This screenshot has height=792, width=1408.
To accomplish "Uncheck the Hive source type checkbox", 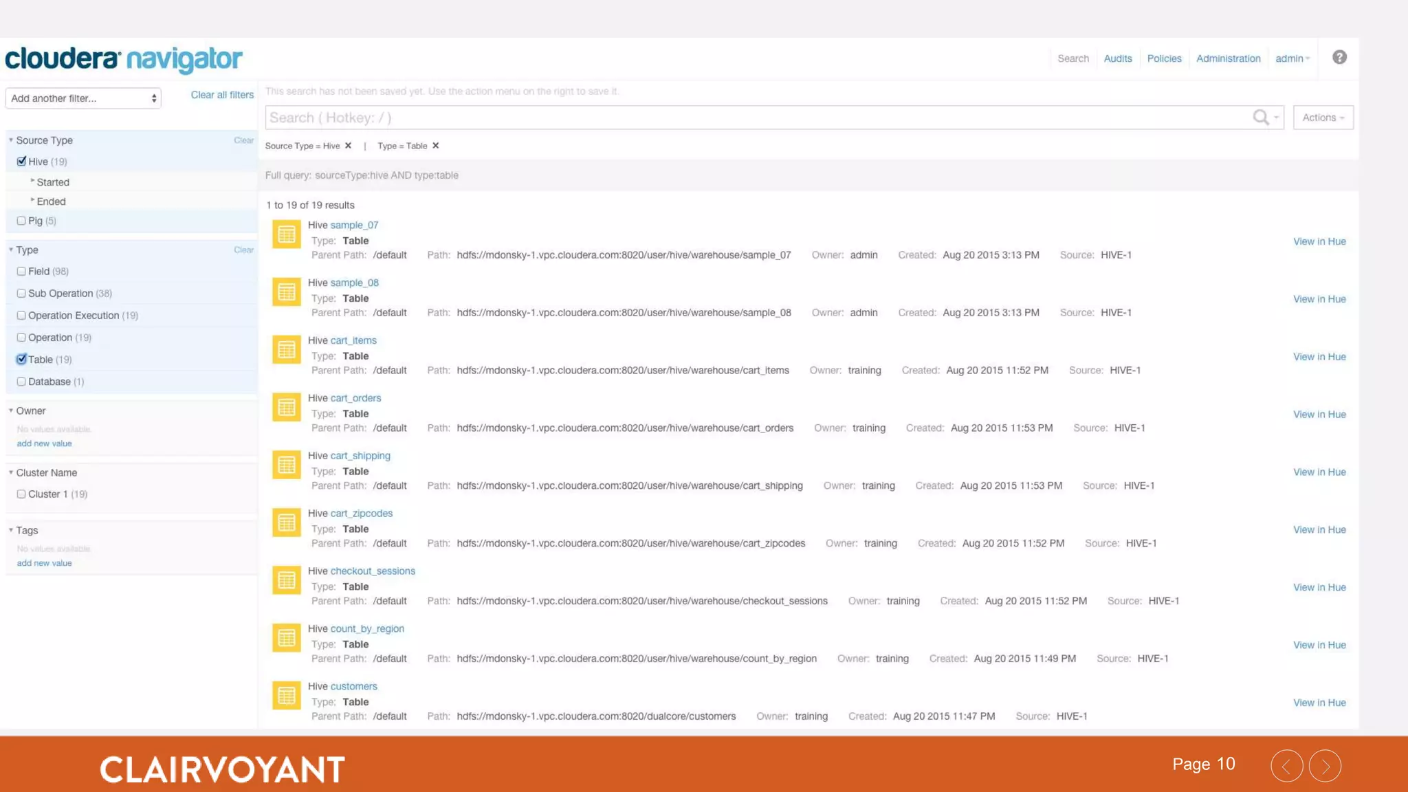I will click(21, 162).
